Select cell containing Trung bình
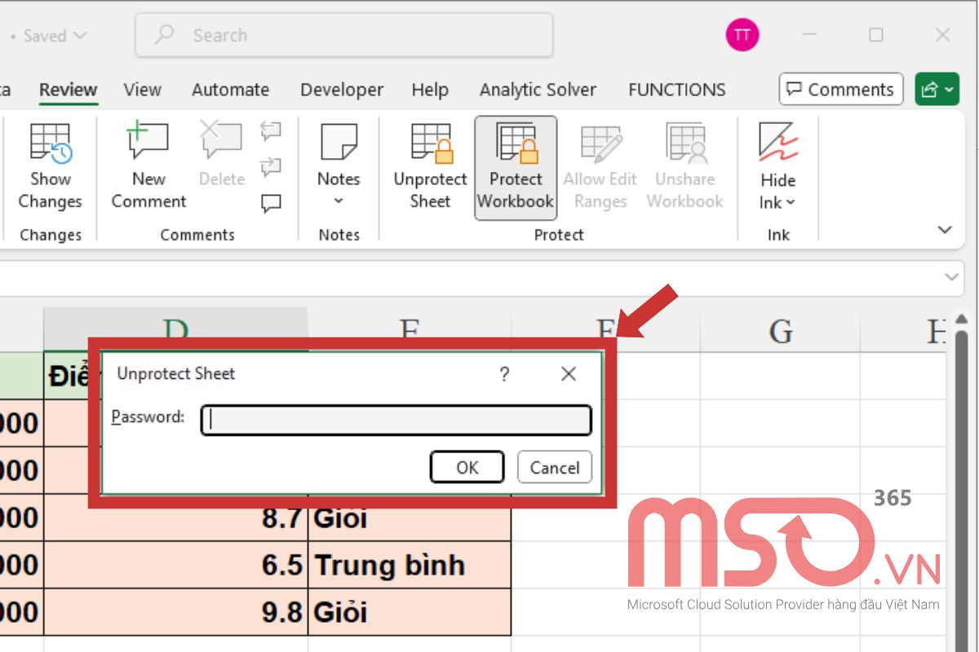This screenshot has height=652, width=979. coord(410,565)
